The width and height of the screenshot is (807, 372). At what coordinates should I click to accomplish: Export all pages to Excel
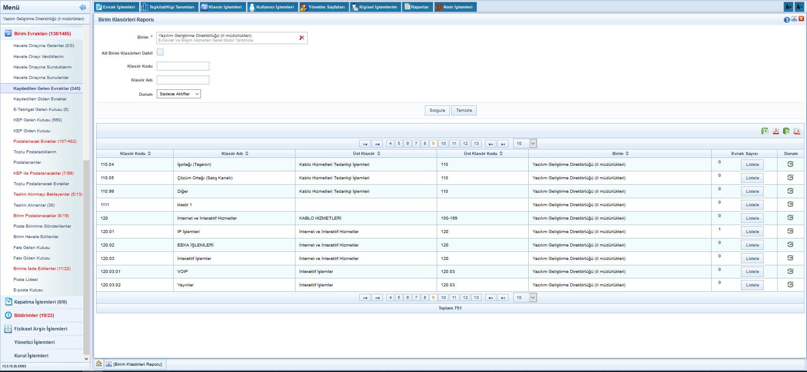pos(786,131)
